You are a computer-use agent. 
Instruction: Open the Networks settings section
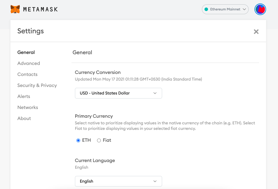tap(28, 108)
